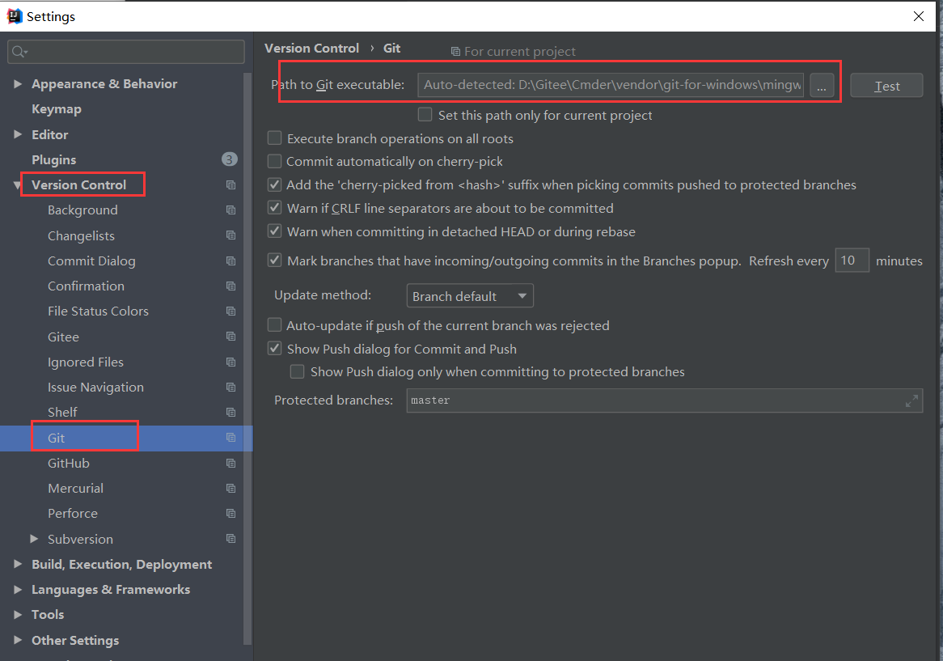Expand Other Settings arrow
Viewport: 943px width, 661px height.
pos(18,640)
